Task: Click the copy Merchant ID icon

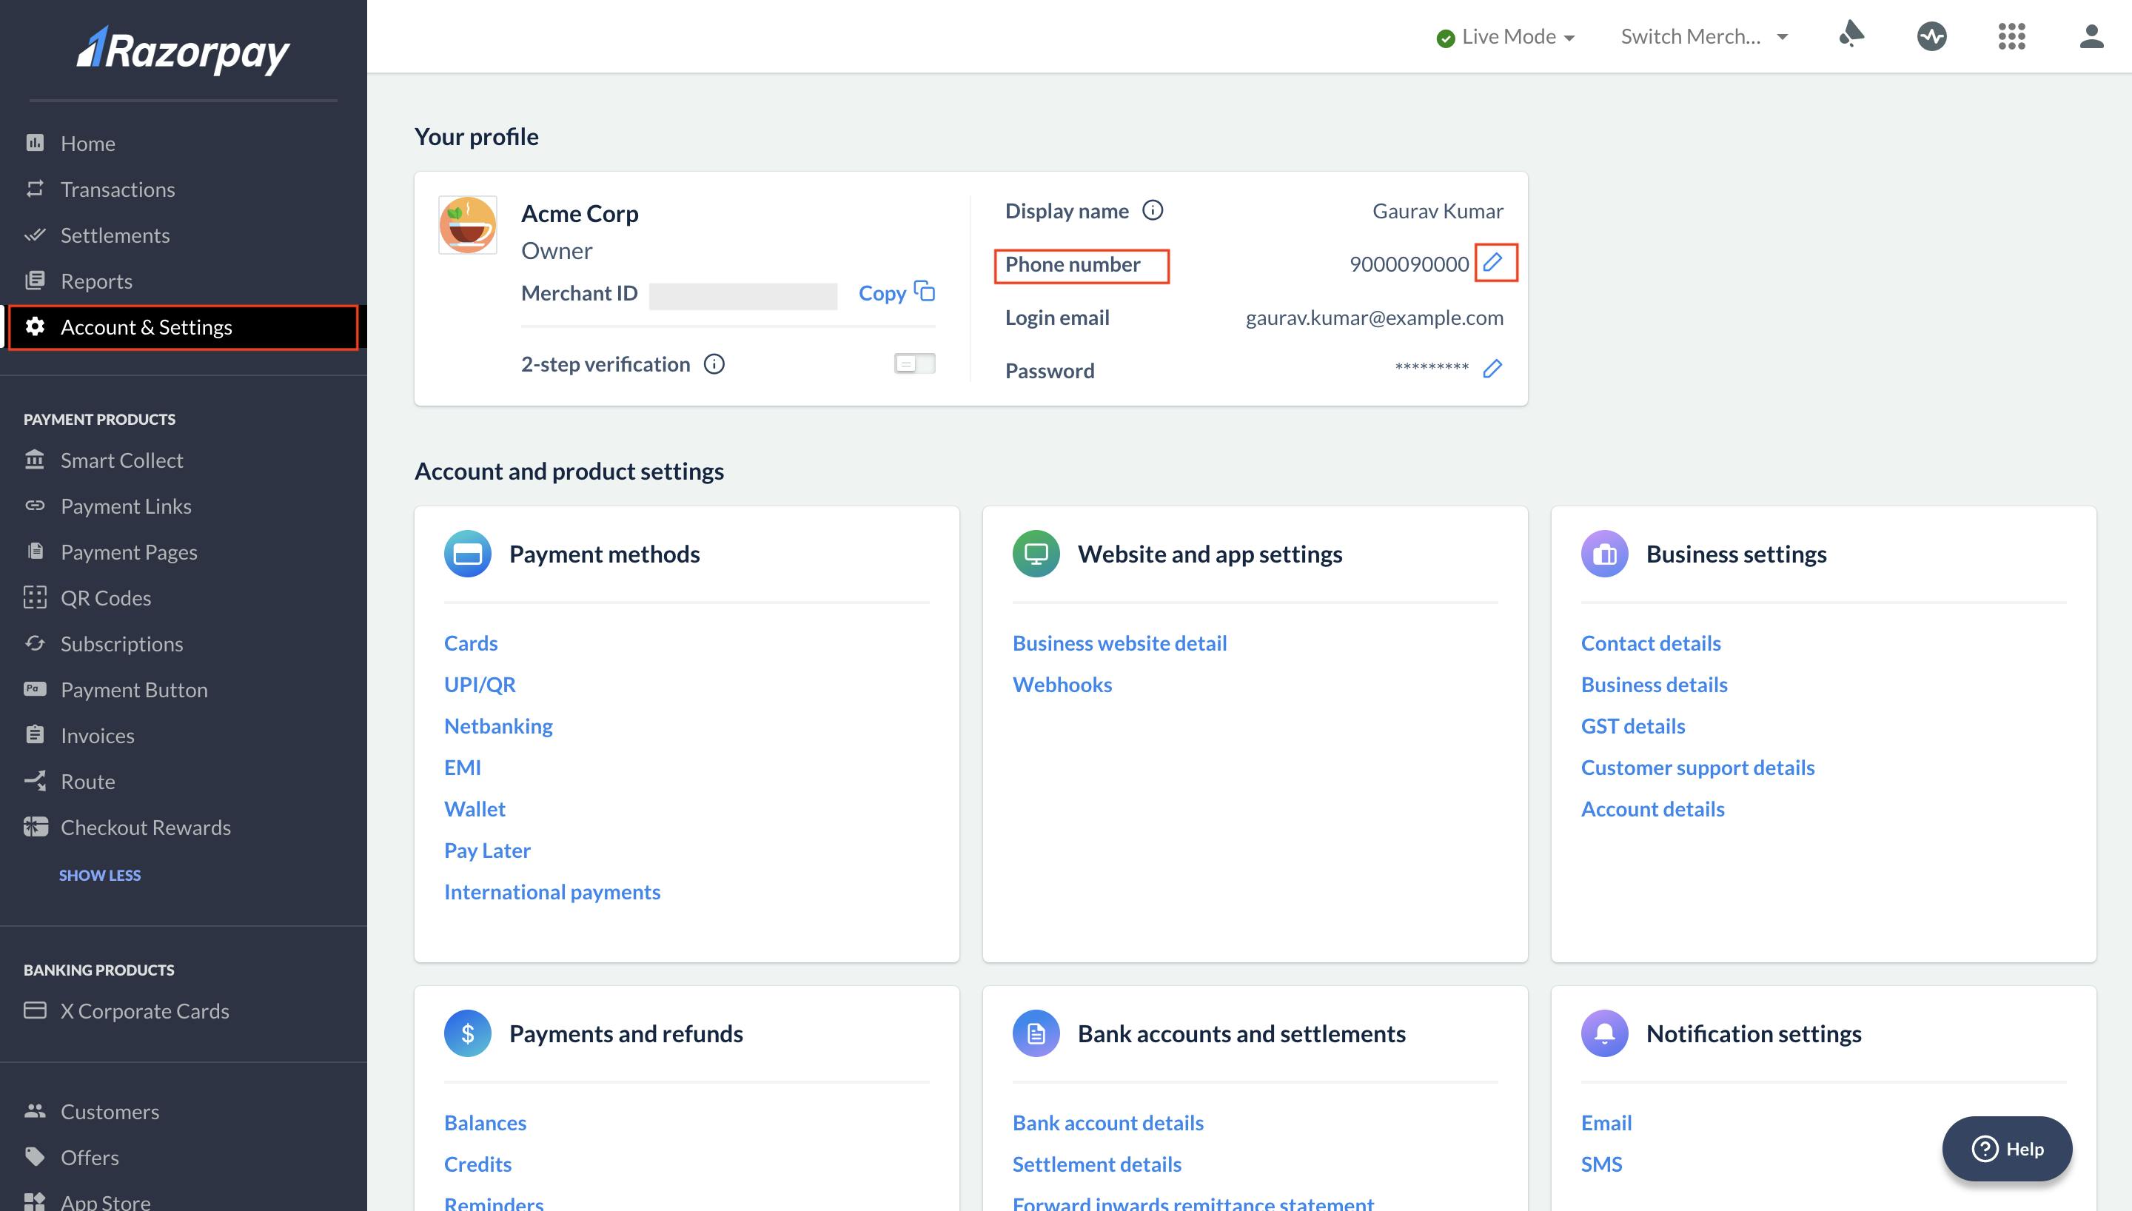Action: click(x=924, y=291)
